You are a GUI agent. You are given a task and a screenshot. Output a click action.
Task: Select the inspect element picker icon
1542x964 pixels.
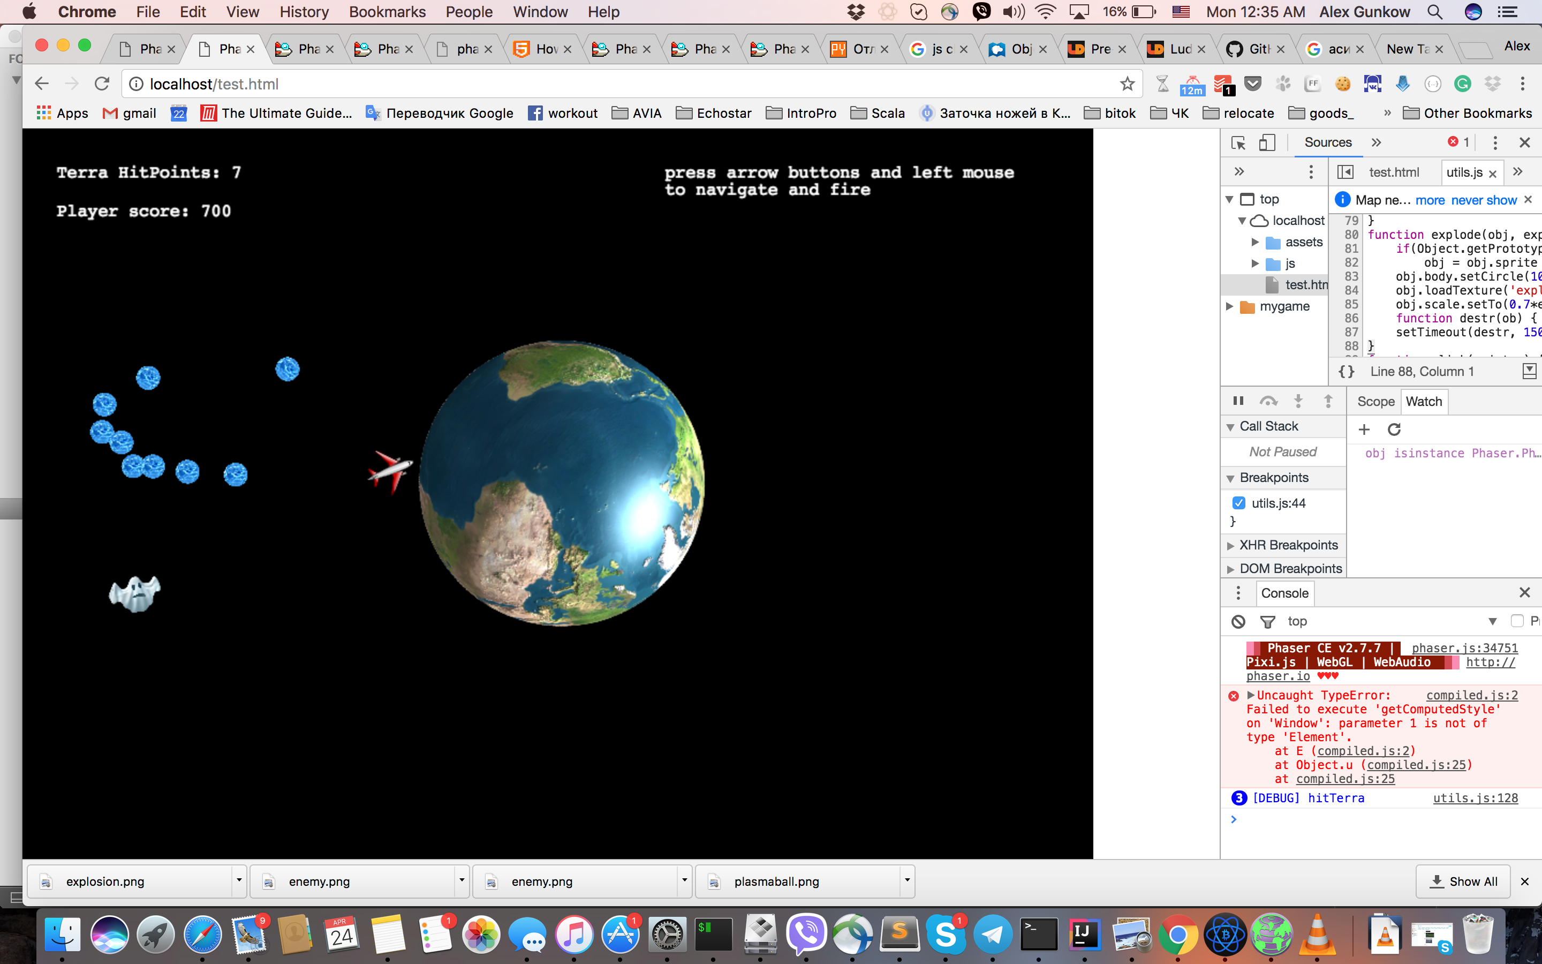[1238, 143]
